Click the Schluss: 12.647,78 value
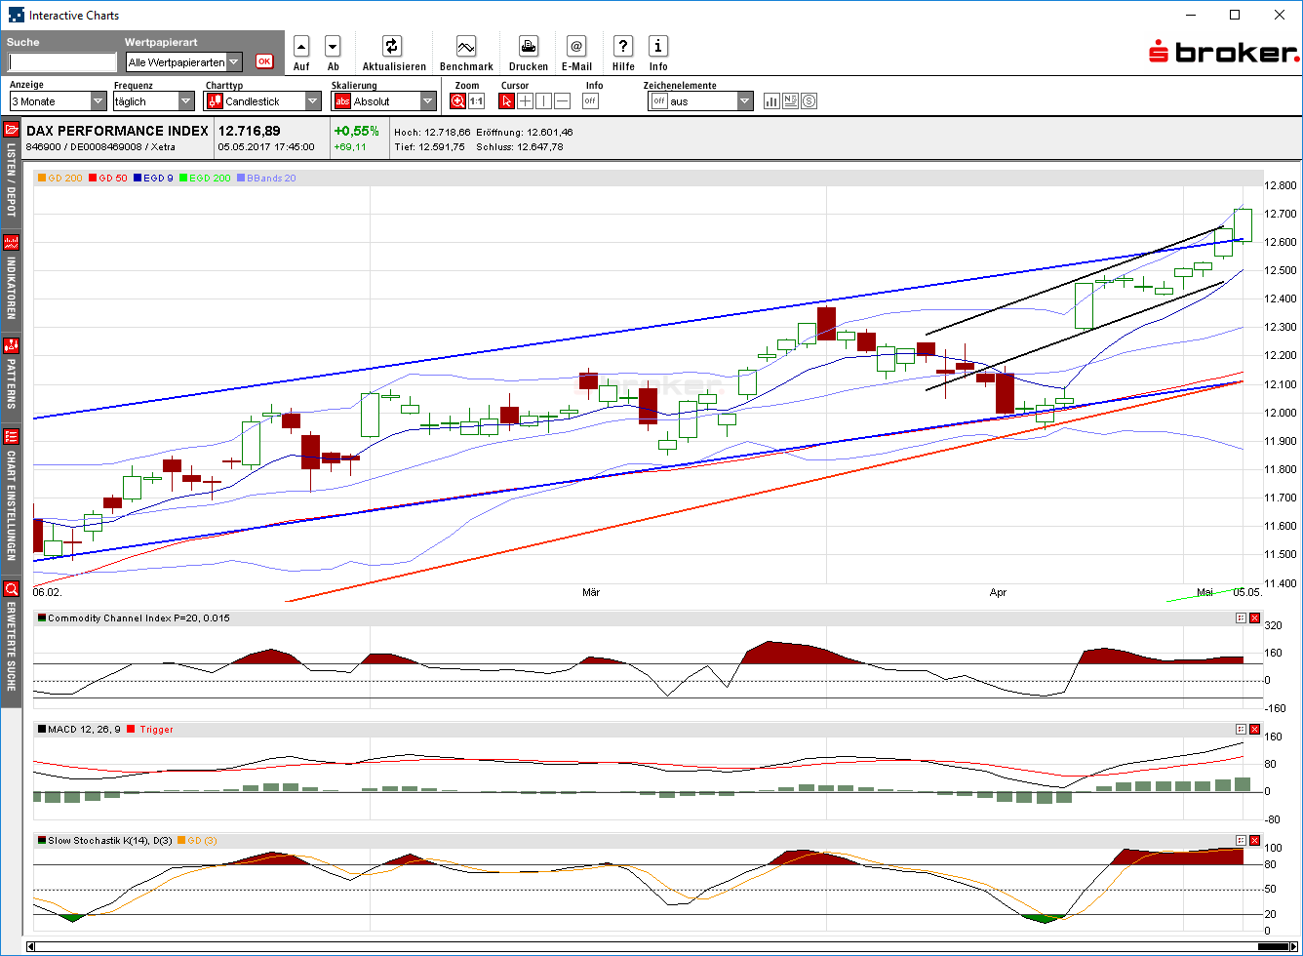This screenshot has height=956, width=1303. coord(520,147)
